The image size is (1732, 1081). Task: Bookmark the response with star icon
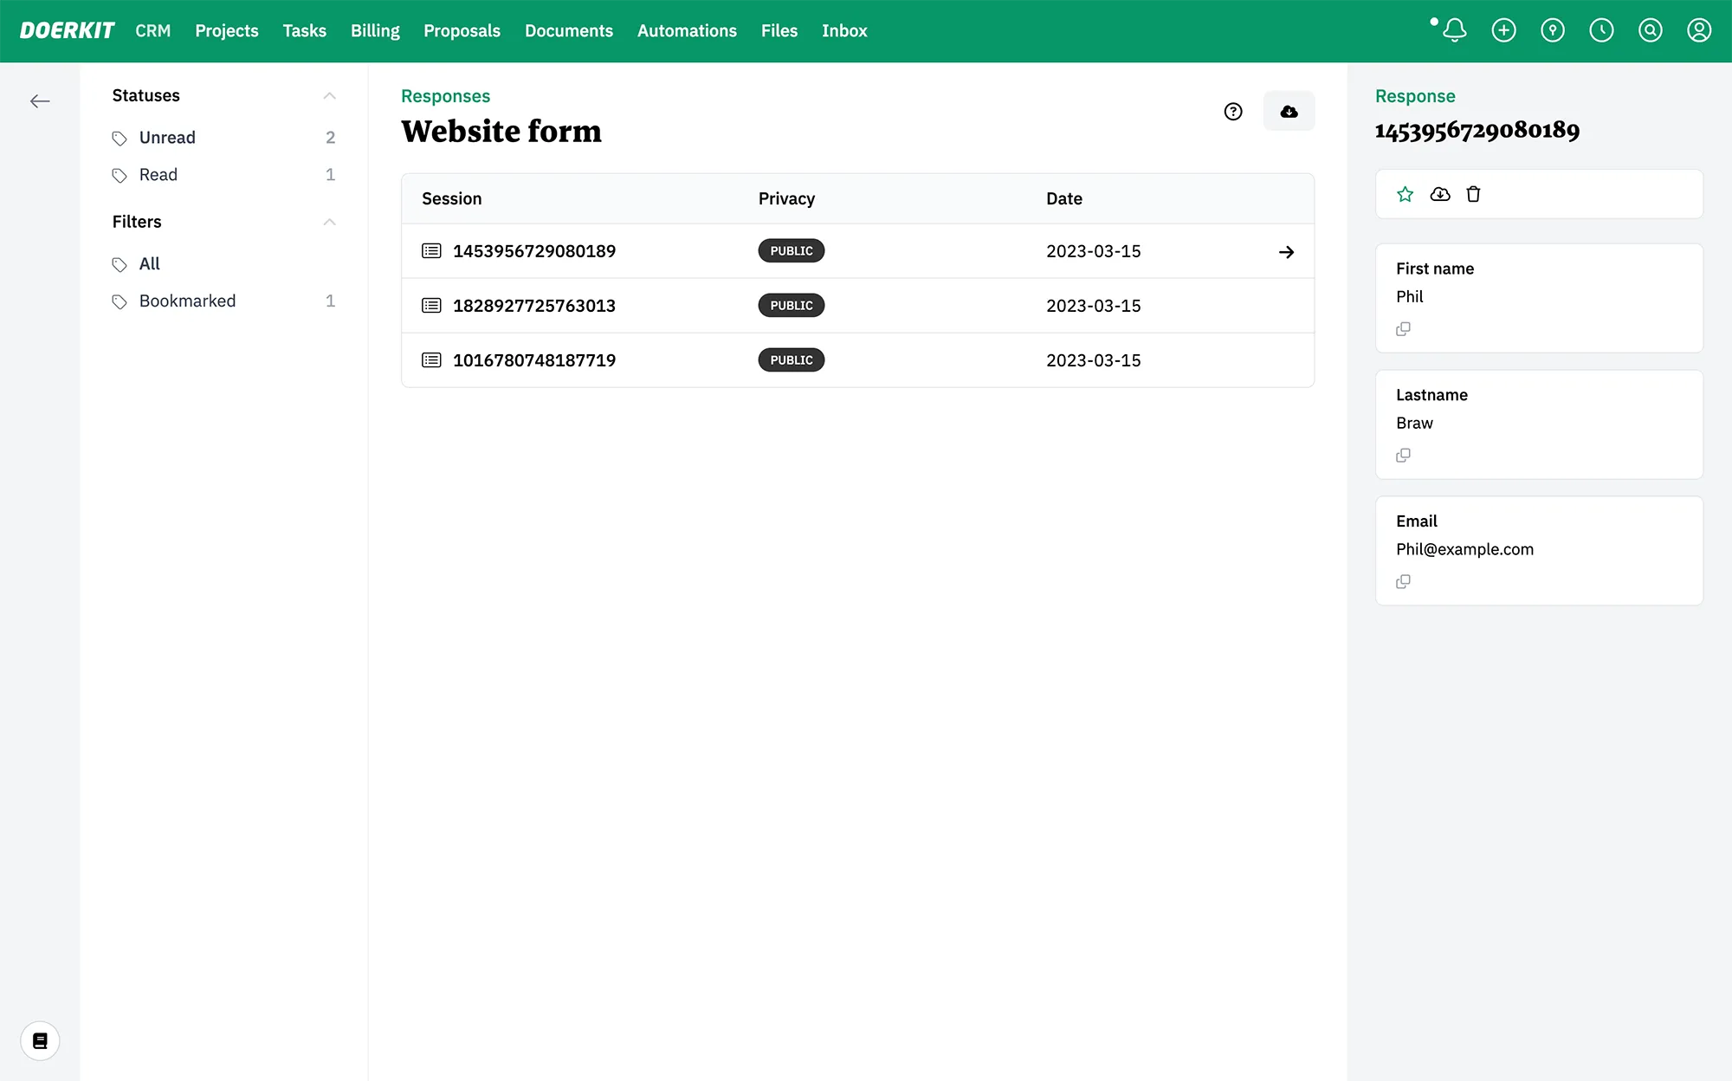pyautogui.click(x=1405, y=194)
